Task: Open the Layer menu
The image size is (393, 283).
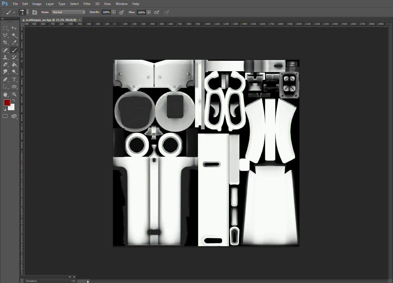Action: pyautogui.click(x=50, y=4)
